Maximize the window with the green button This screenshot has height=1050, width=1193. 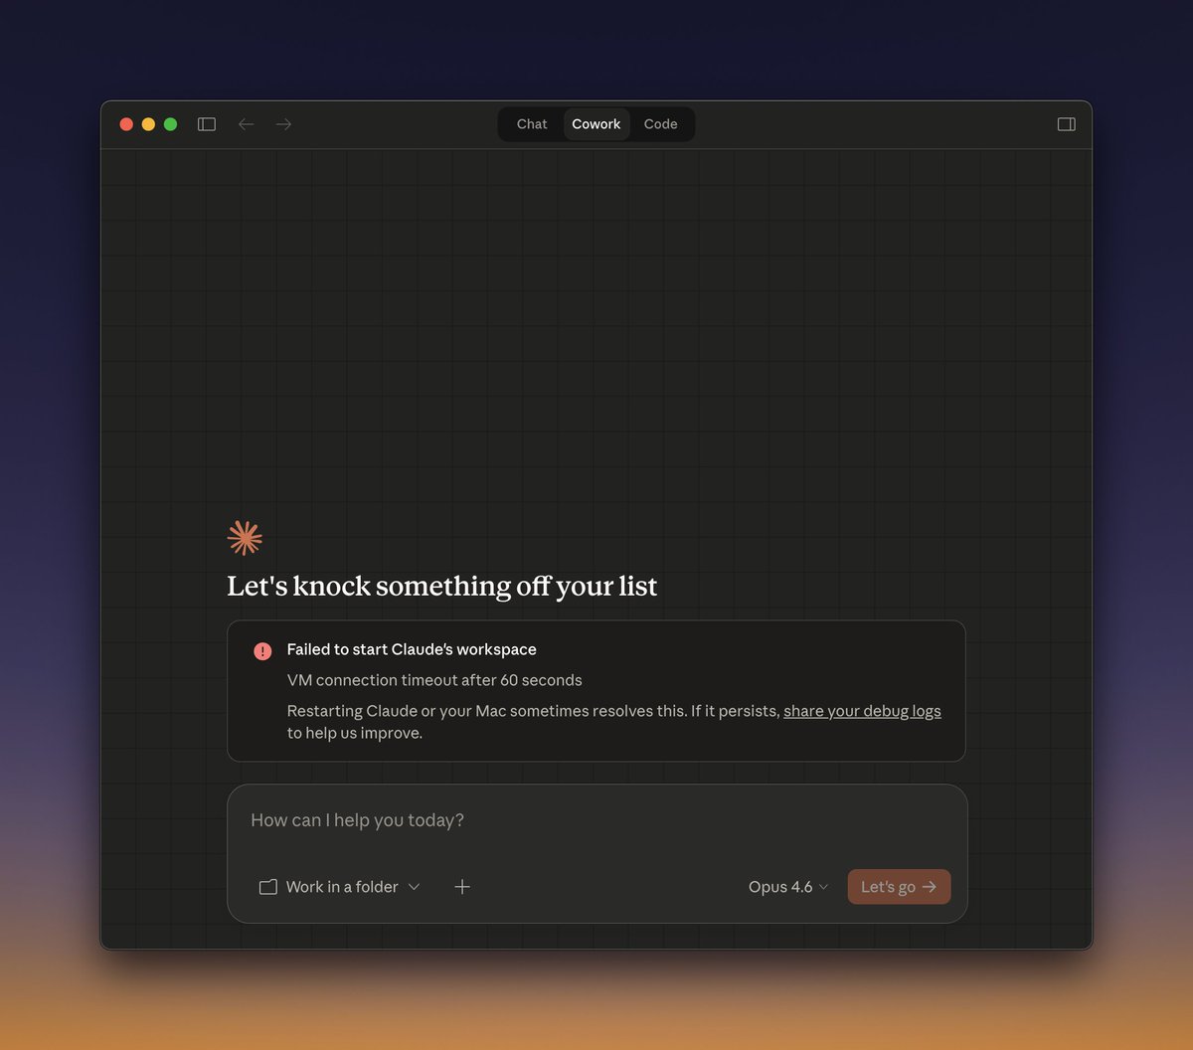[170, 124]
